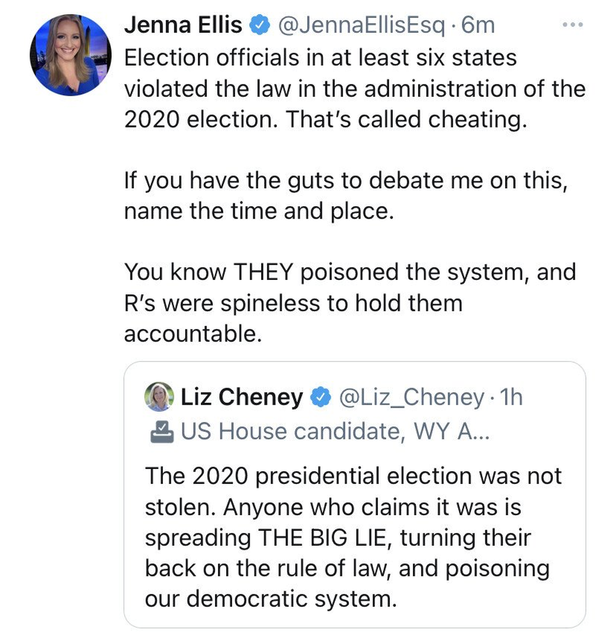Click the "If you have the guts" paragraph
This screenshot has width=616, height=638.
pos(346,196)
